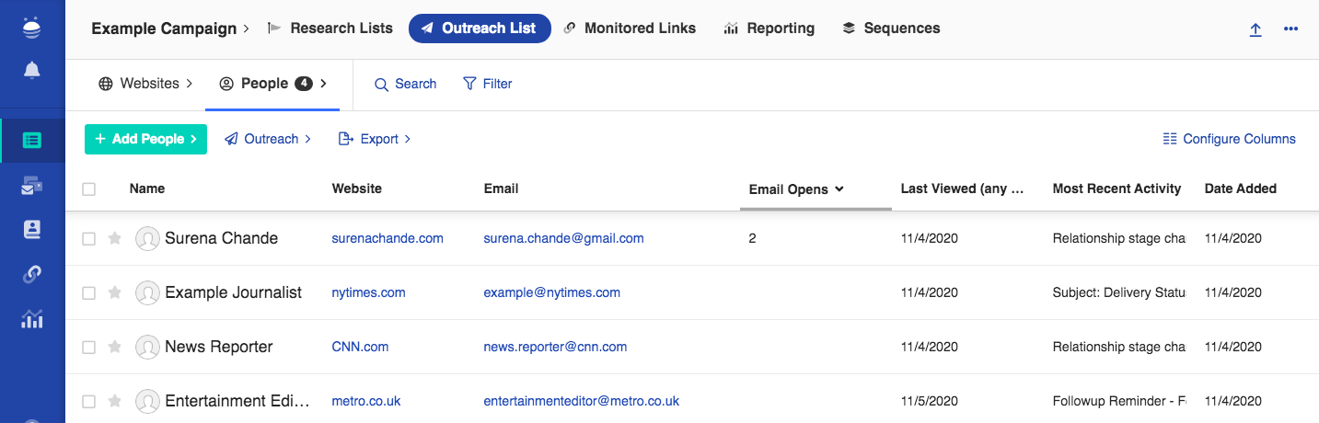1319x423 pixels.
Task: Star the Surena Chande contact
Action: coord(115,238)
